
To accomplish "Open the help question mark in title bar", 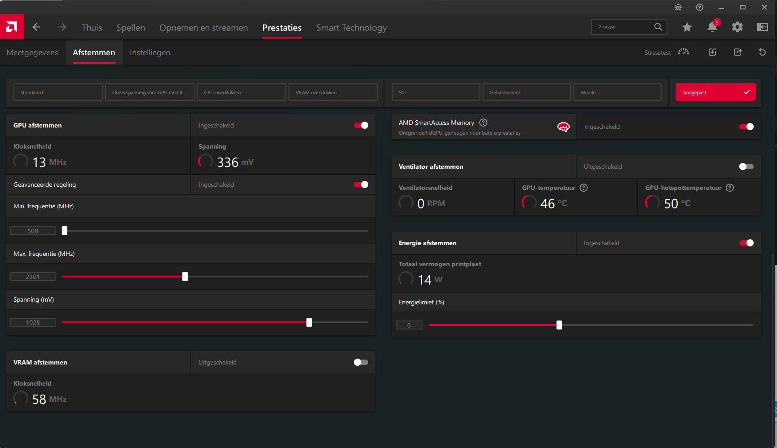I will click(700, 7).
